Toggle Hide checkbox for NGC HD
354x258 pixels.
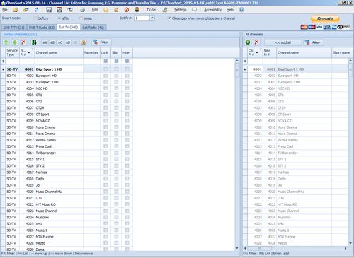127,88
